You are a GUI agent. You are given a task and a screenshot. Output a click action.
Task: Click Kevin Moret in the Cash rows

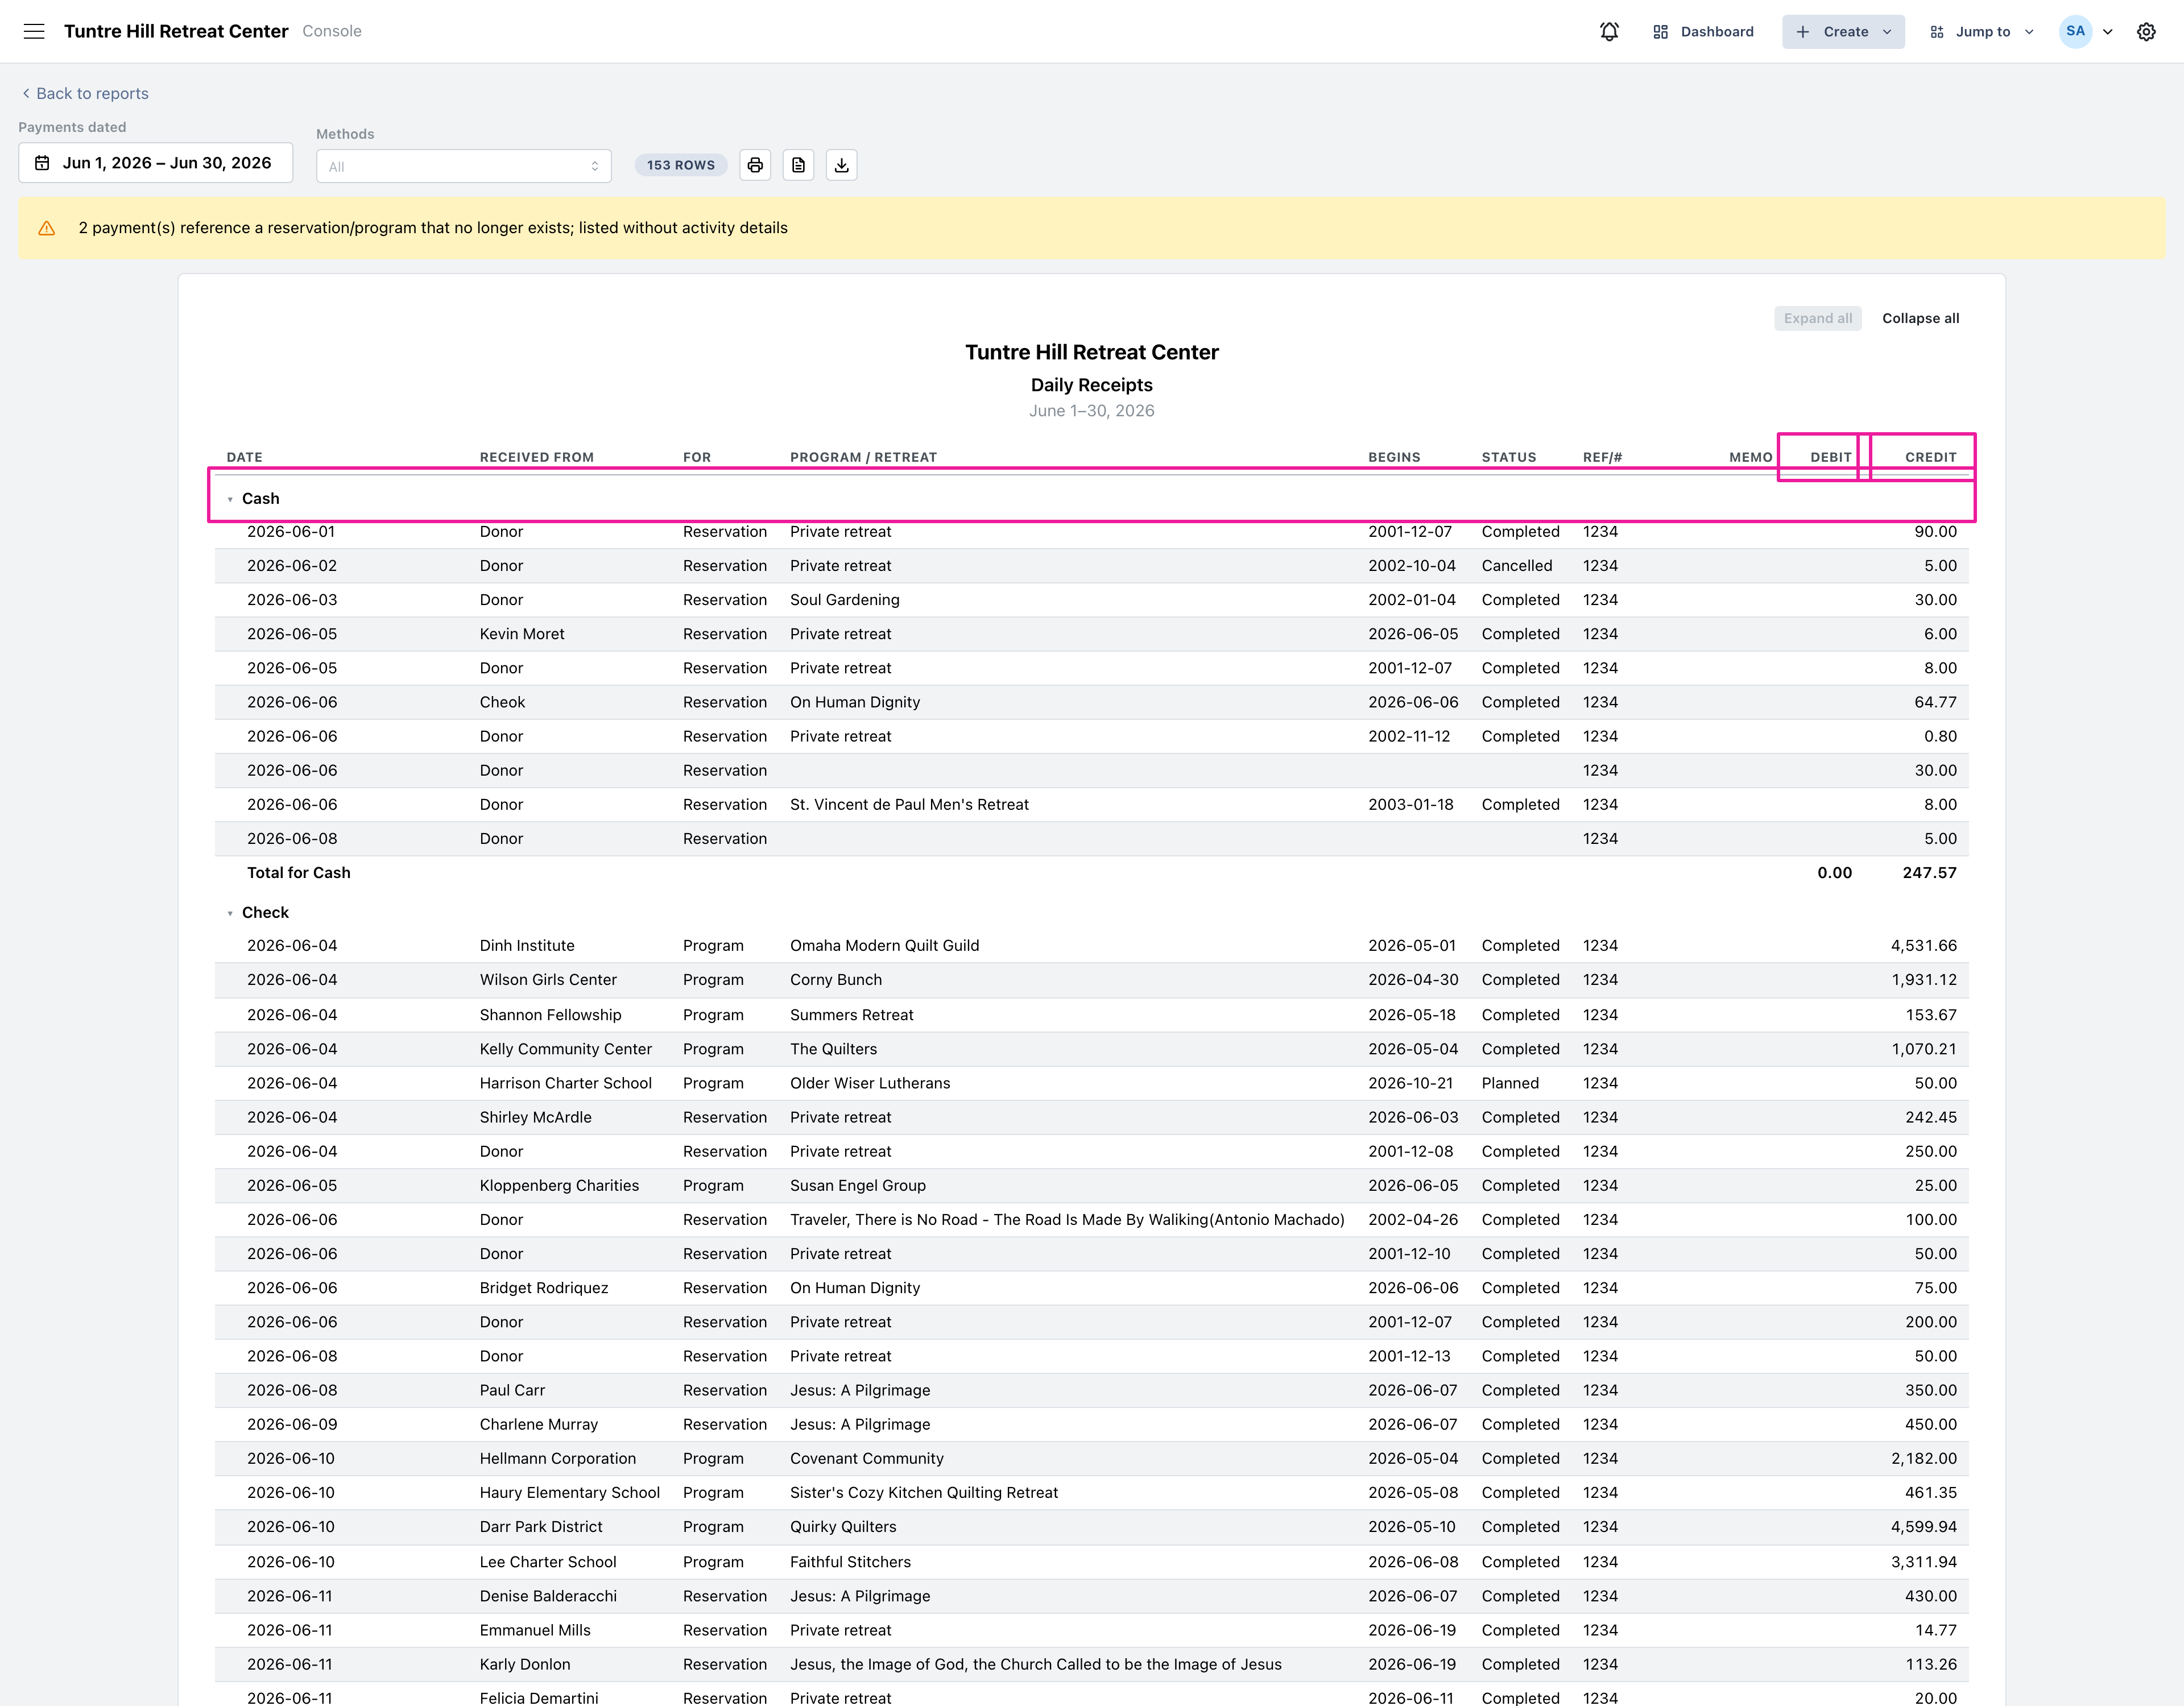pyautogui.click(x=522, y=634)
